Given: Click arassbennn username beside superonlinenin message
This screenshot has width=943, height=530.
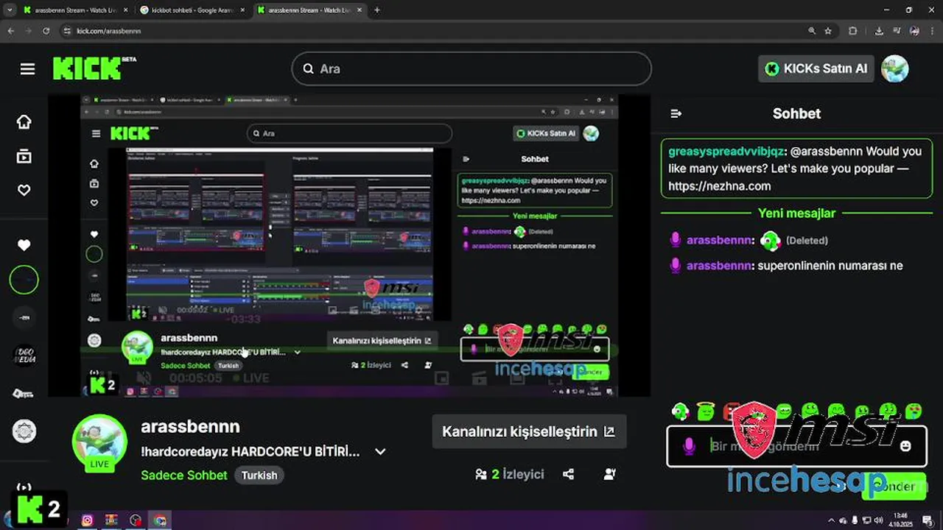Looking at the screenshot, I should pos(719,266).
